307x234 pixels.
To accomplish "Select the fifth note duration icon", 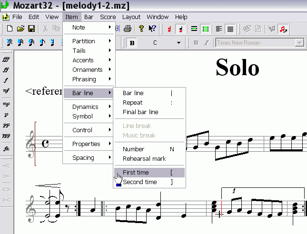I will pyautogui.click(x=52, y=42).
